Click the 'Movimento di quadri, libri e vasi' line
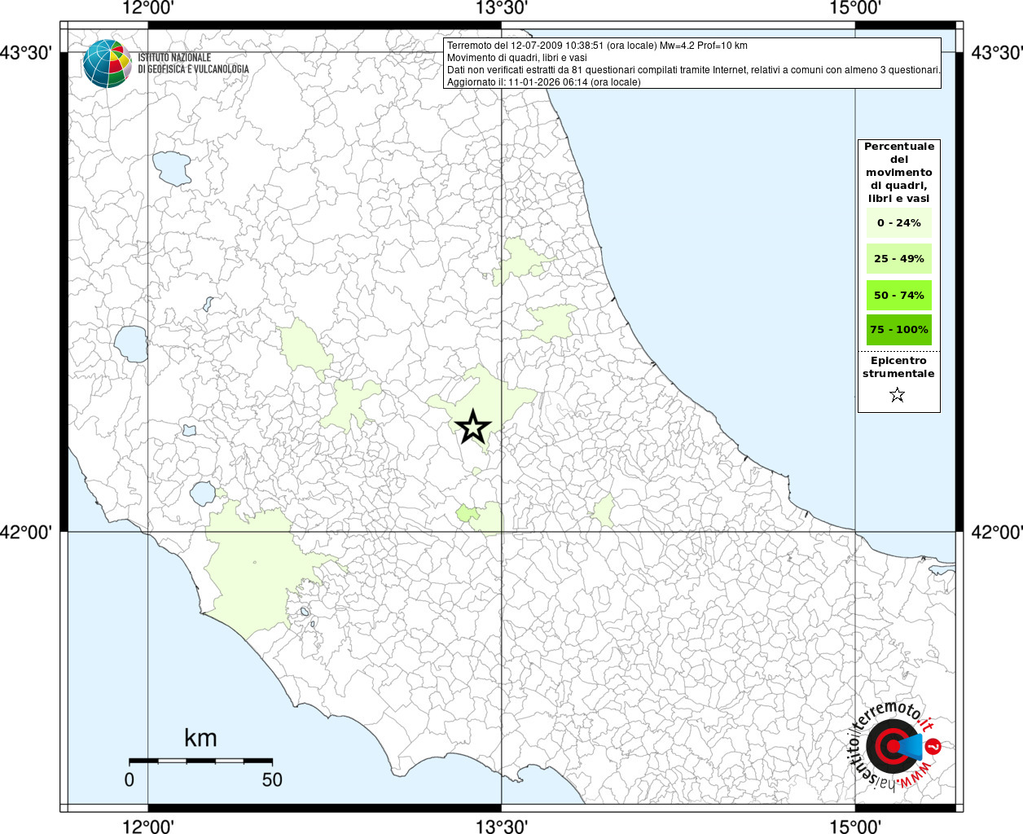 pos(516,58)
